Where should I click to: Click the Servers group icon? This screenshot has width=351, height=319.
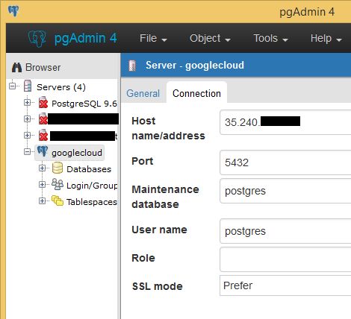click(x=28, y=86)
